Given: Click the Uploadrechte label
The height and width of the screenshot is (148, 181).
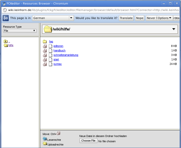Looking at the screenshot, I should (x=55, y=145).
